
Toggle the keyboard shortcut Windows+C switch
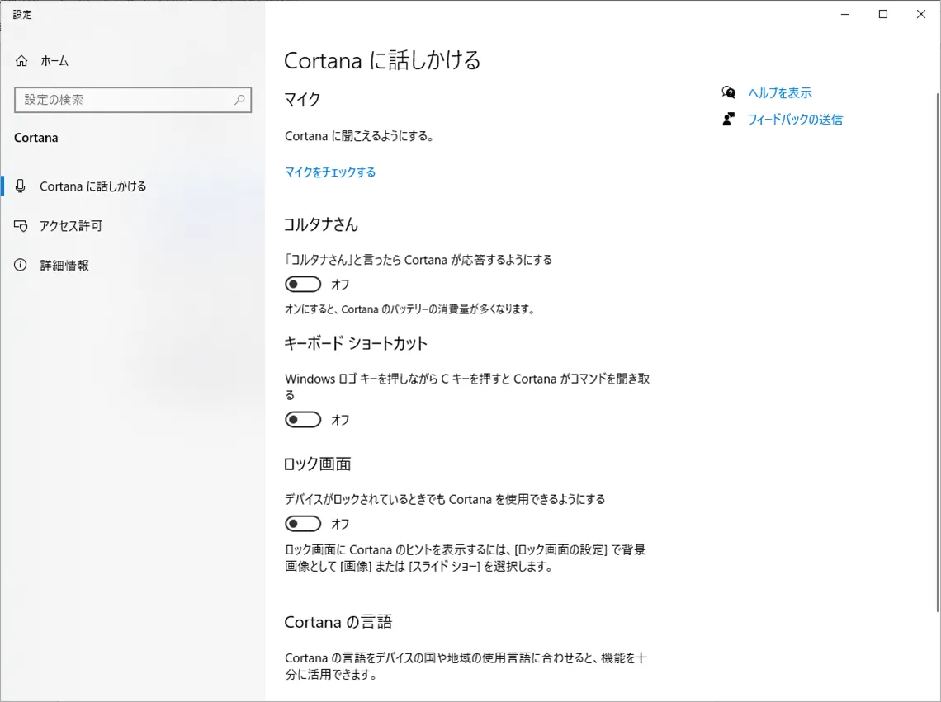303,420
